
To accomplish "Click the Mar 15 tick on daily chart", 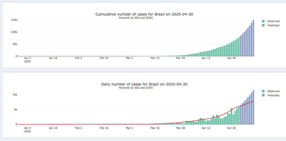I will [155, 128].
